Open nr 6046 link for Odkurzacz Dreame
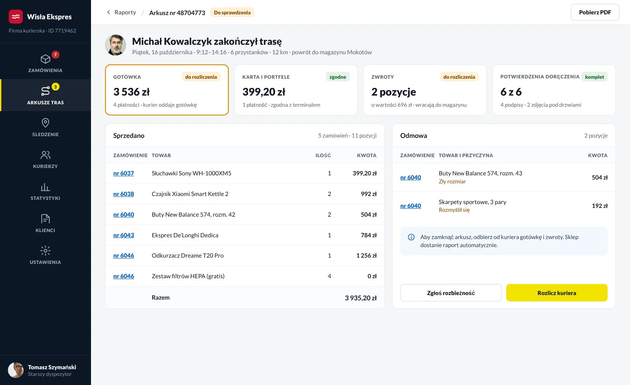The width and height of the screenshot is (630, 385). pos(124,255)
